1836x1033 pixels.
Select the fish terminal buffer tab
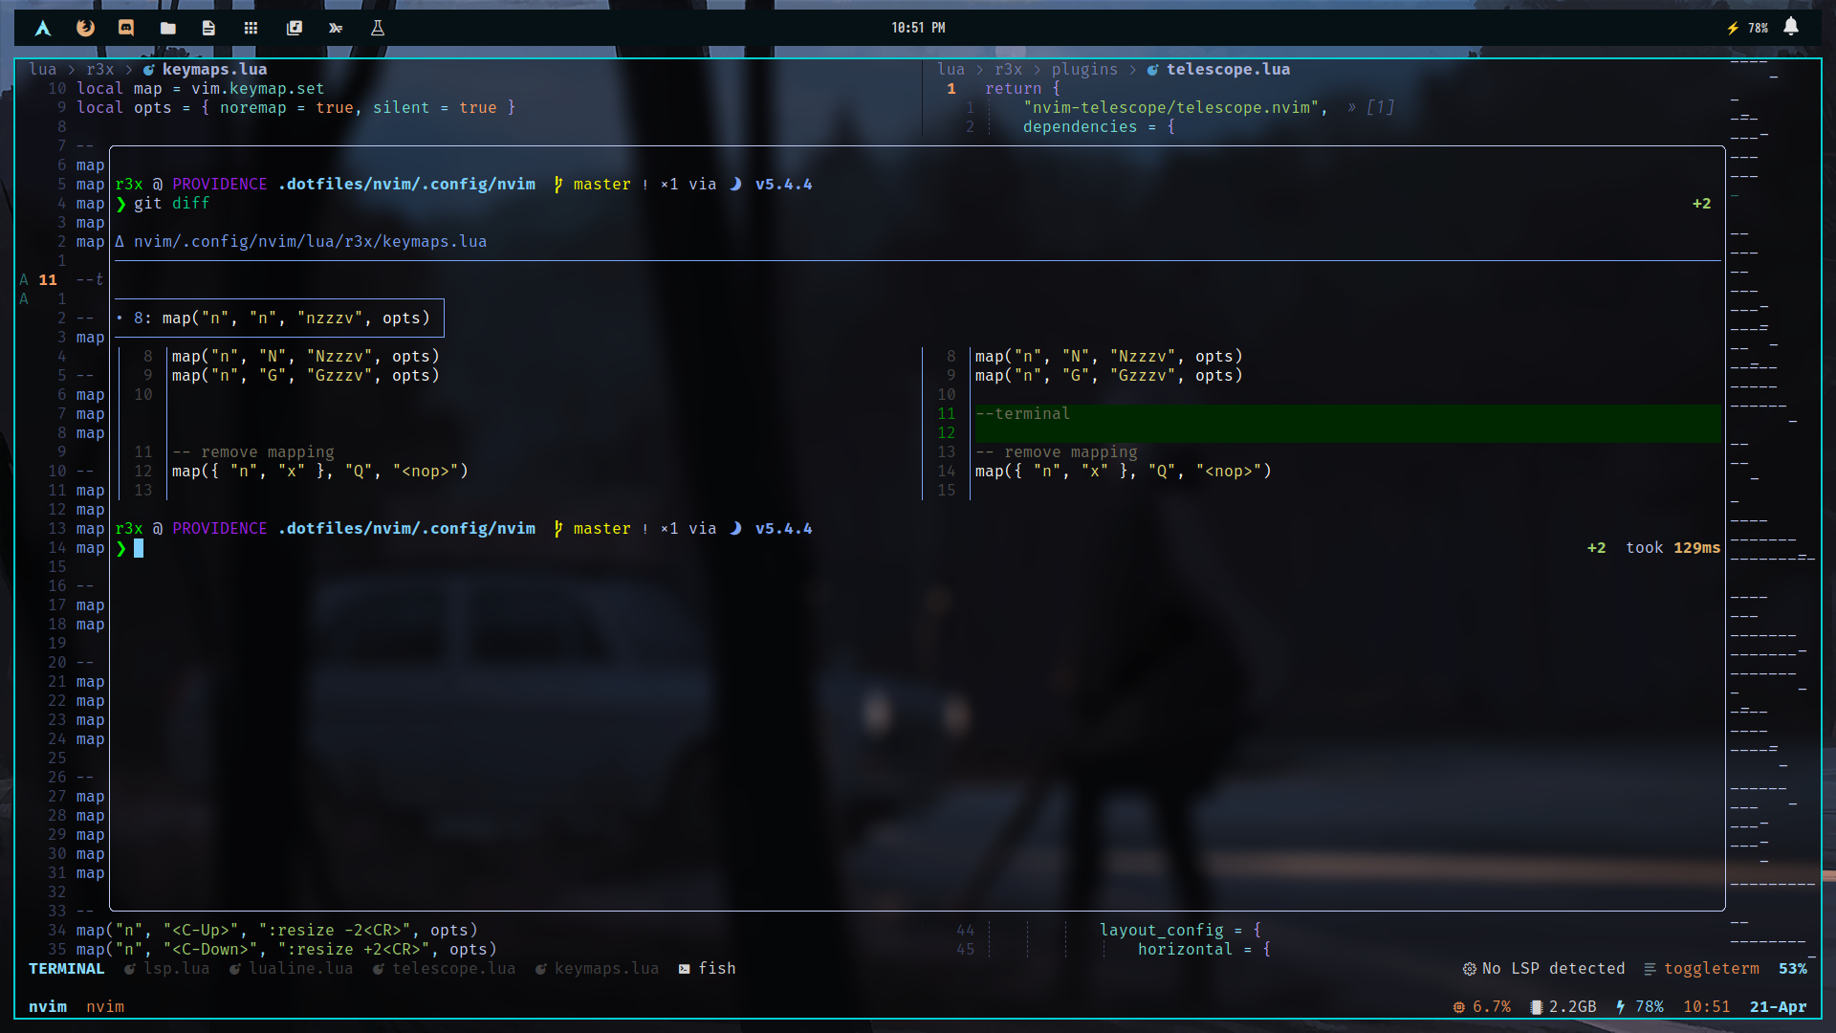pos(715,968)
